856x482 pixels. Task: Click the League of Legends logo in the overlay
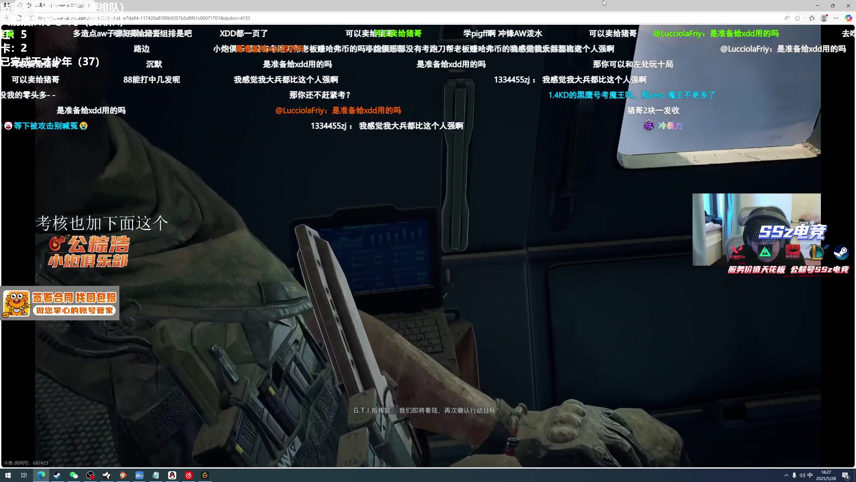pyautogui.click(x=817, y=252)
